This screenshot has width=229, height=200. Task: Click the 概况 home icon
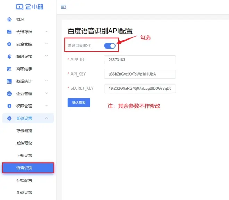(9, 19)
